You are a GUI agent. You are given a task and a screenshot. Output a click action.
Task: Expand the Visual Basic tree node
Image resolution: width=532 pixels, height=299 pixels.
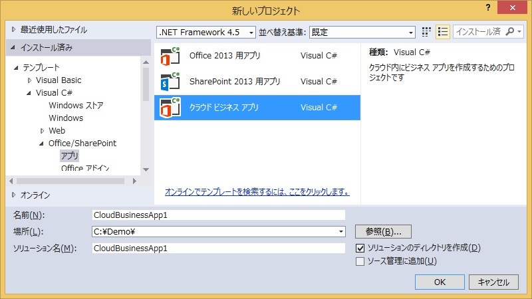[x=29, y=80]
